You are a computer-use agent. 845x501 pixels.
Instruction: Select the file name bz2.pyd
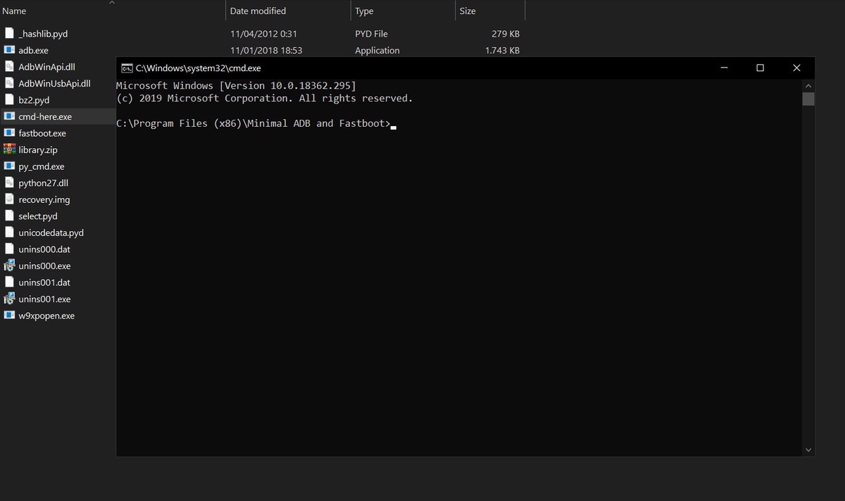click(x=34, y=100)
